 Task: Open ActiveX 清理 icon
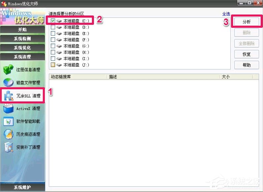point(8,109)
